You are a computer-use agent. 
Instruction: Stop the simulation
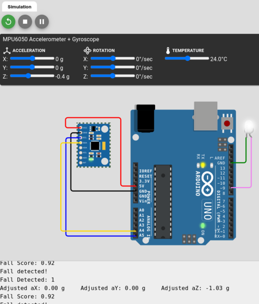[25, 21]
